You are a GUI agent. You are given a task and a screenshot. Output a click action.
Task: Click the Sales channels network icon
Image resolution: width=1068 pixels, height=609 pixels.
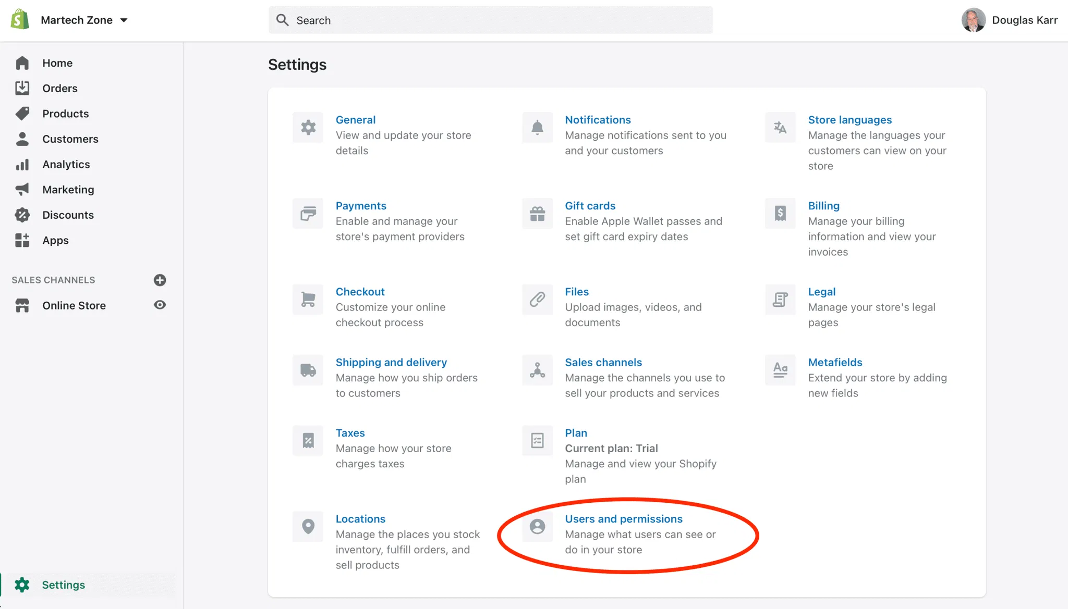(x=537, y=370)
